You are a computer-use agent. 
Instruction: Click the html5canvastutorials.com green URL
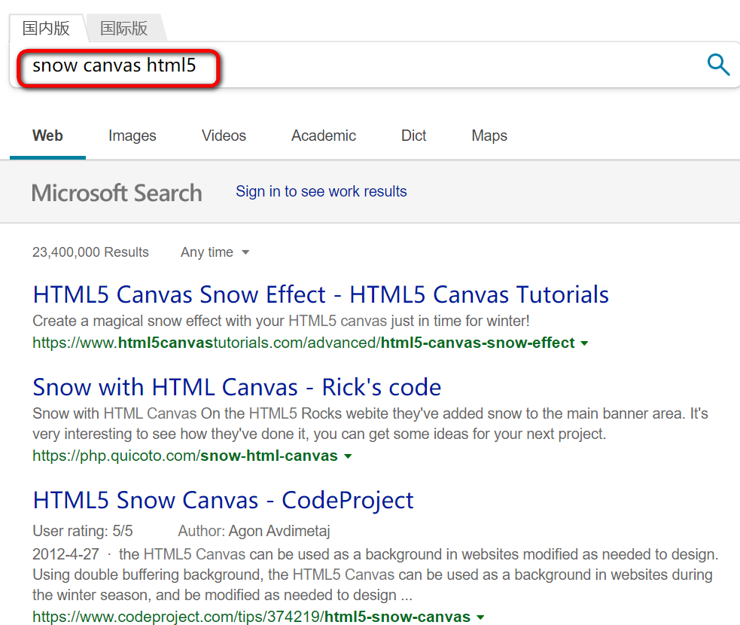303,343
